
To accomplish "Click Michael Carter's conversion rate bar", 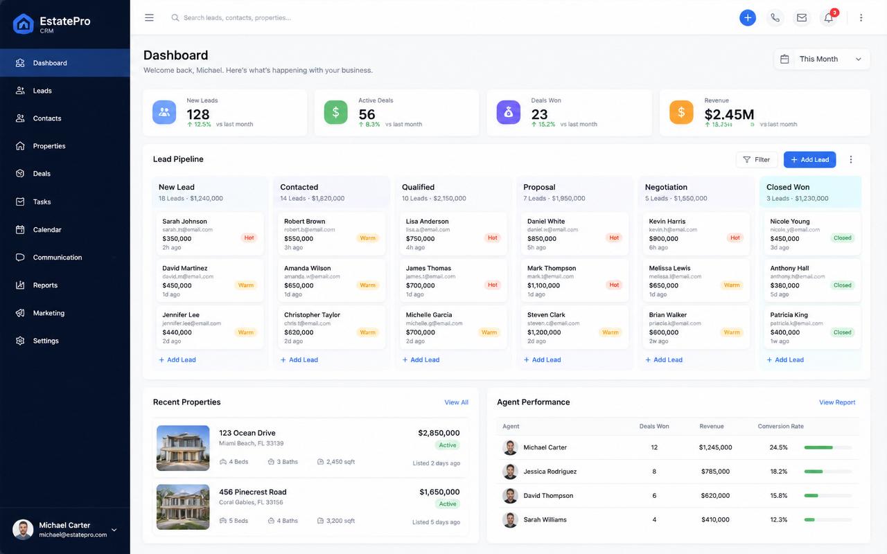I will (828, 447).
